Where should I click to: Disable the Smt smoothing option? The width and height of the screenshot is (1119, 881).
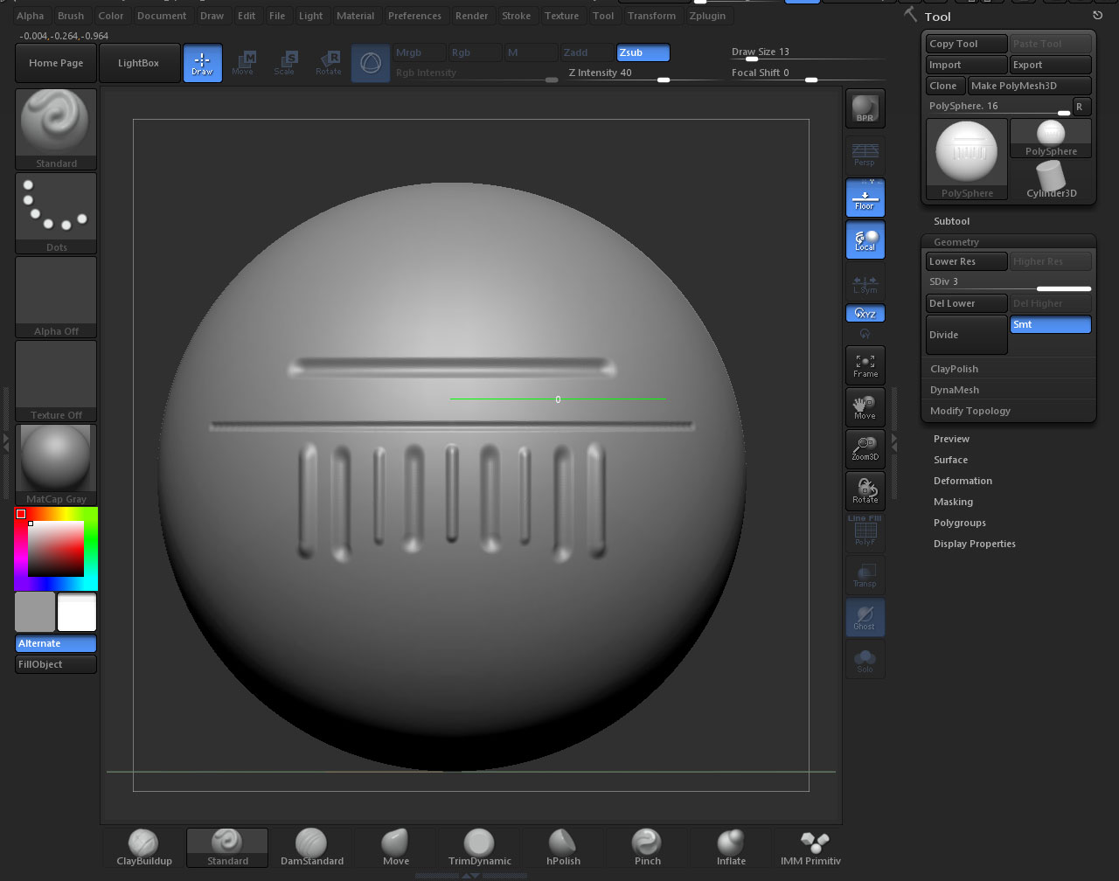1050,324
